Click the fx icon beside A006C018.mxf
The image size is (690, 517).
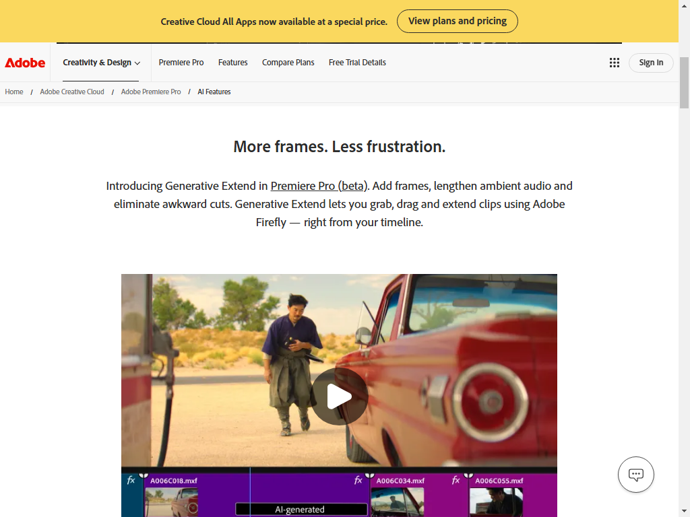click(131, 480)
